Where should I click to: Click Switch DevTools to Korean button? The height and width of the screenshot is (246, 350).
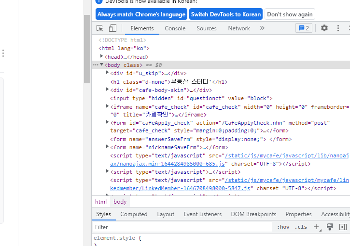coord(226,14)
